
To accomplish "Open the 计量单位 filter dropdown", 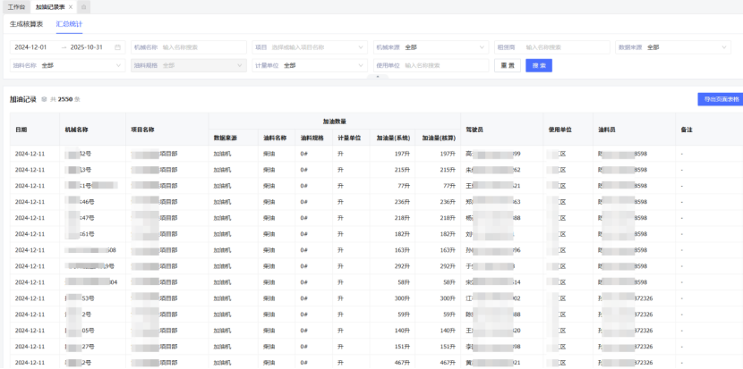I will (310, 65).
